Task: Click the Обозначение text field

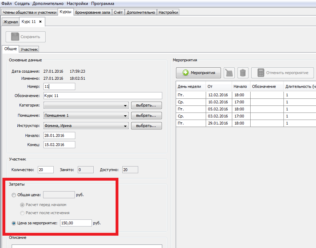Action: click(x=103, y=96)
